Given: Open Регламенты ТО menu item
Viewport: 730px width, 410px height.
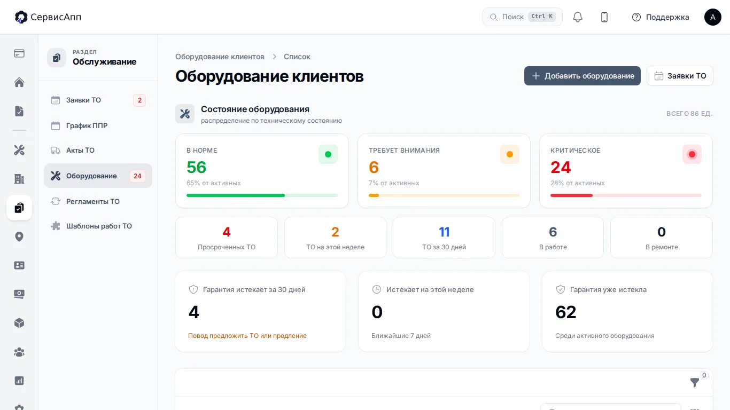Looking at the screenshot, I should point(98,201).
